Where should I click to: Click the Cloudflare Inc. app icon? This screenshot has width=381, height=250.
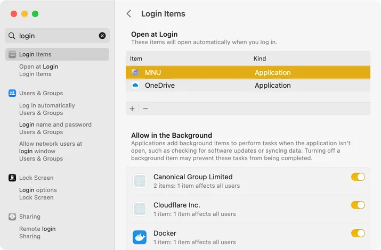point(140,209)
